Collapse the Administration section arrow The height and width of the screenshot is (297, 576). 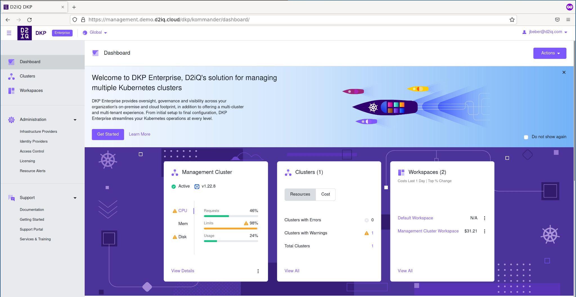75,120
